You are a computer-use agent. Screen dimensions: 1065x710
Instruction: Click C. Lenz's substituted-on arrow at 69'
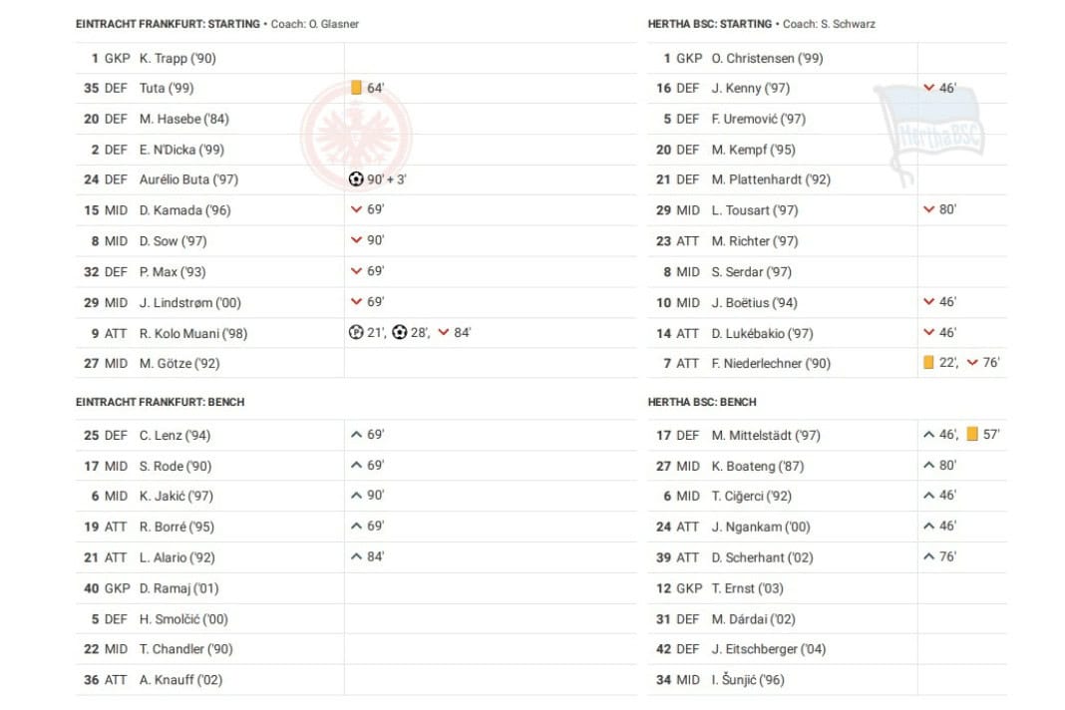356,435
